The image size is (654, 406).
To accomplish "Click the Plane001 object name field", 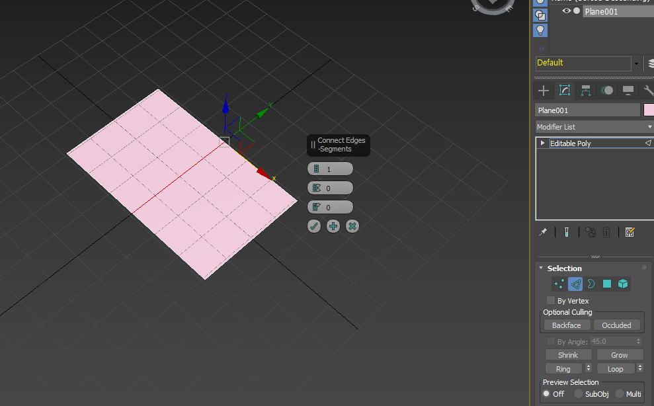I will (x=587, y=110).
